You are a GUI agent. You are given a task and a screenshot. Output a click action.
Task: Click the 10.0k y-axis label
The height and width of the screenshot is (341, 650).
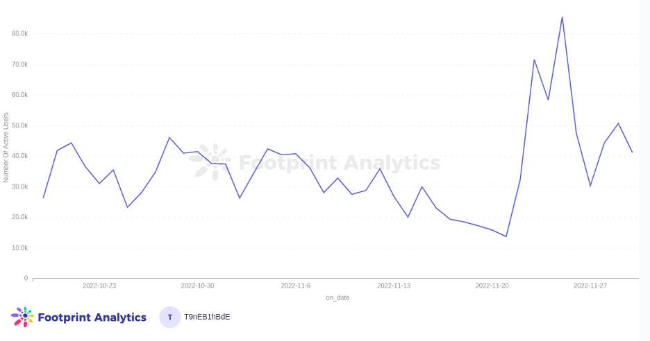[19, 247]
